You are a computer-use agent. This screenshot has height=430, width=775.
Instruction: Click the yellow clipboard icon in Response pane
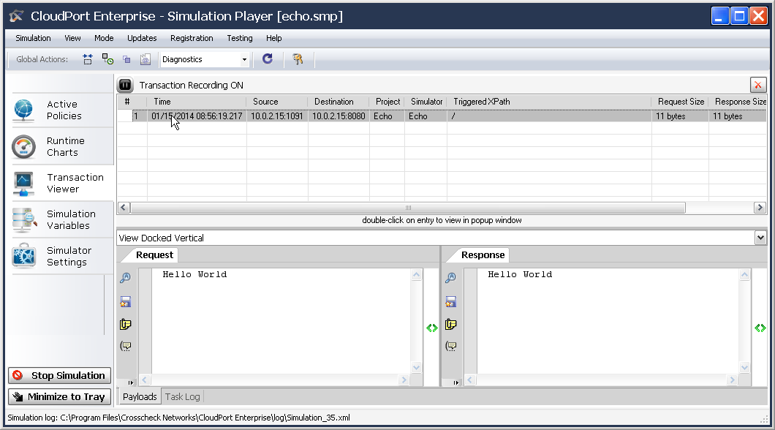click(451, 324)
